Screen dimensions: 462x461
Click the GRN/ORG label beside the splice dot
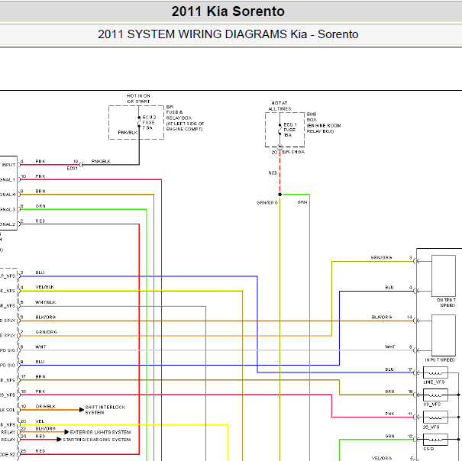267,203
